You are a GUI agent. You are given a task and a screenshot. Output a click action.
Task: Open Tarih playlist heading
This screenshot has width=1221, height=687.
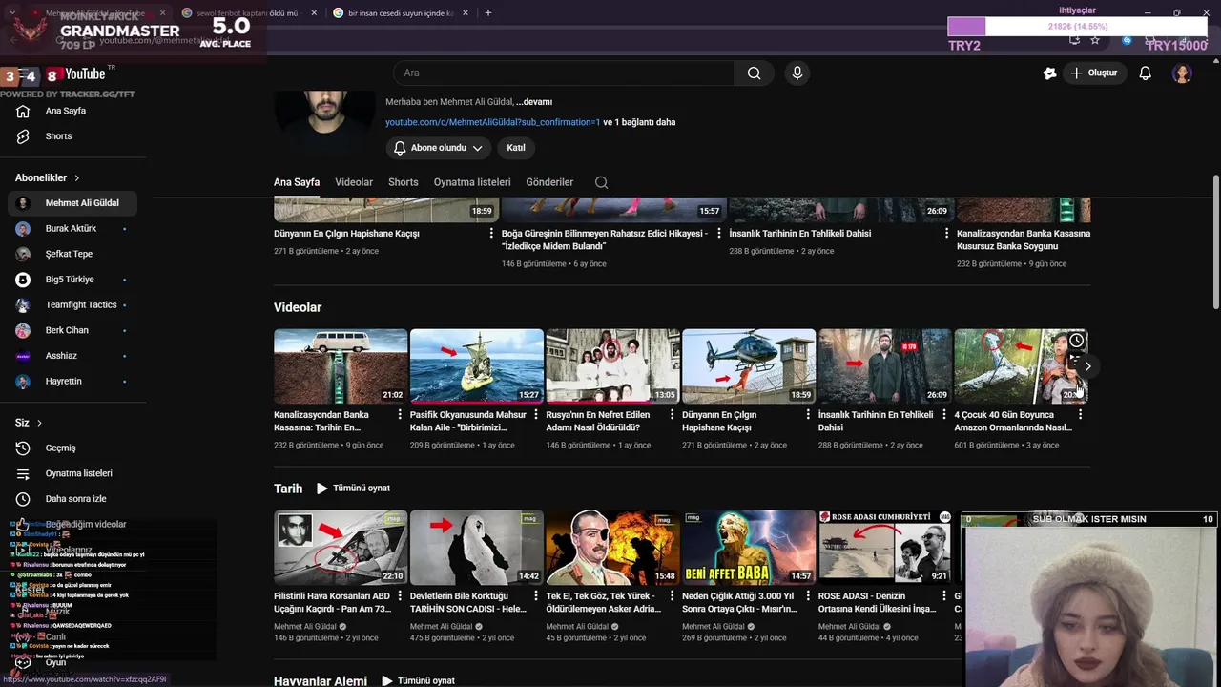(x=288, y=489)
